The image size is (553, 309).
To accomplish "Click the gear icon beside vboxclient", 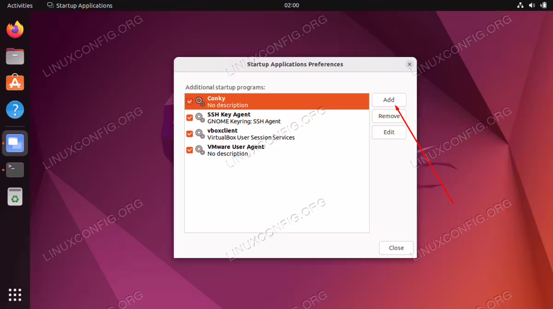I will tap(200, 134).
